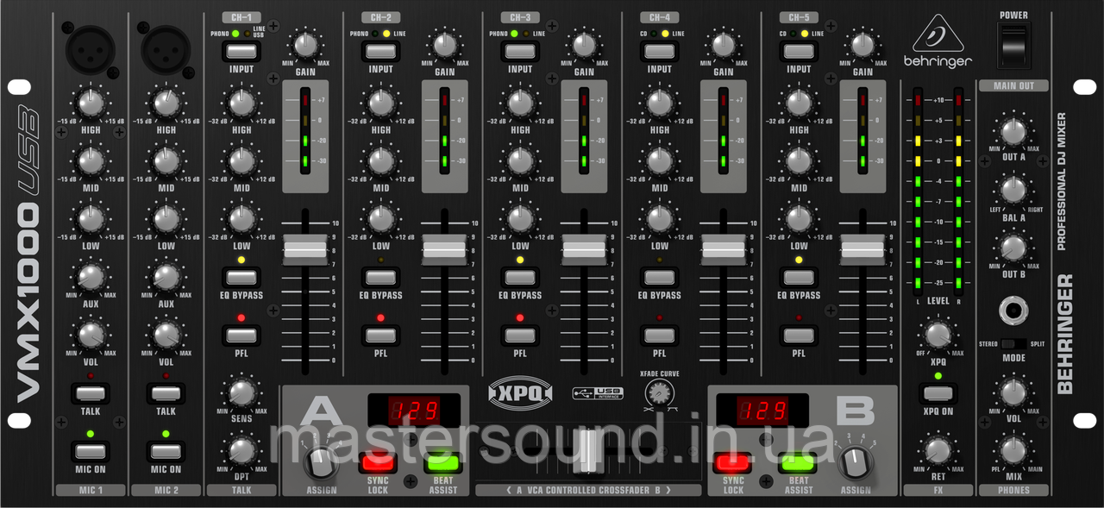
Task: Click the section B ASSIGN rotary knob
Action: click(x=856, y=463)
